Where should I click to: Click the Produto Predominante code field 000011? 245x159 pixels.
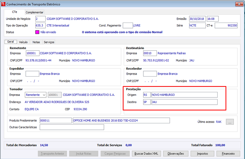pos(56,120)
